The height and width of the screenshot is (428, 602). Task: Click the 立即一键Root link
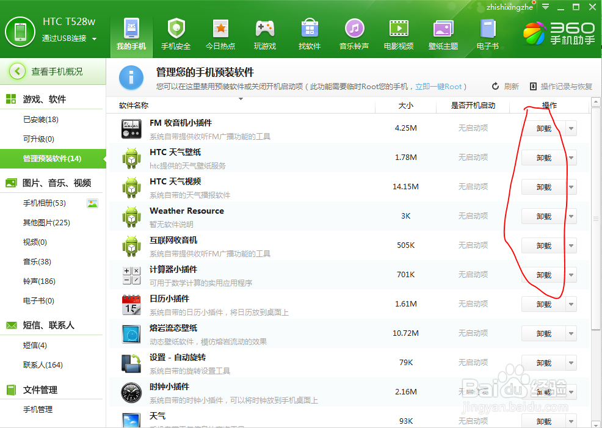[x=438, y=87]
